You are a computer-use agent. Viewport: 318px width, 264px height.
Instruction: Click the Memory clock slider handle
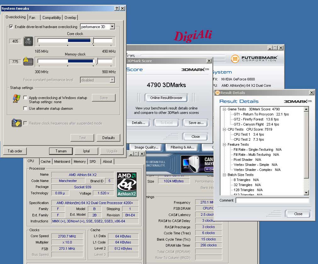point(96,62)
